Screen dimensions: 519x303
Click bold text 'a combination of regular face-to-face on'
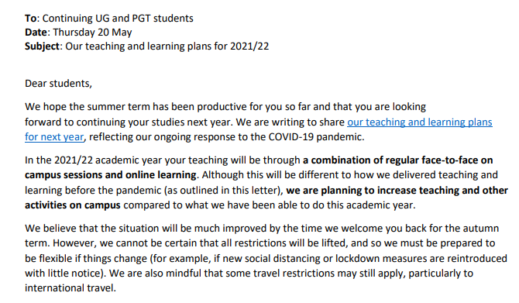397,160
